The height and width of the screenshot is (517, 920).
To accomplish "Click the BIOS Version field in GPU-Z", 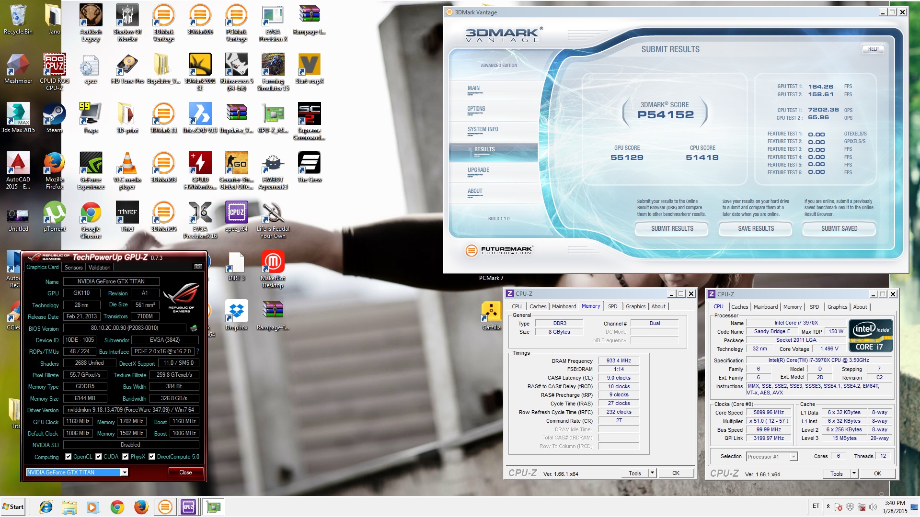I will click(125, 328).
